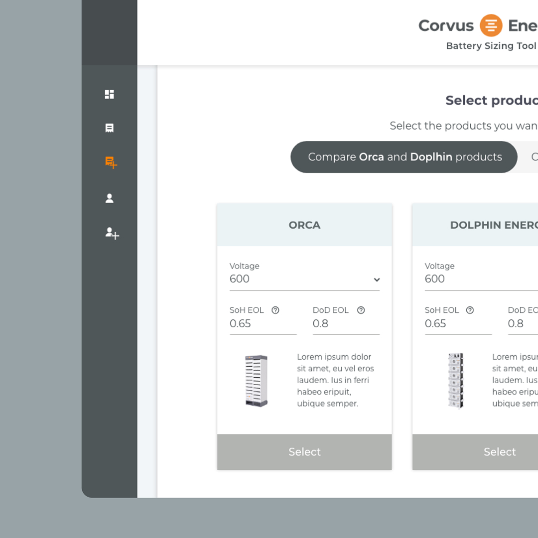Show help for Orca SoH EOL
Screen dimensions: 538x538
tap(275, 310)
